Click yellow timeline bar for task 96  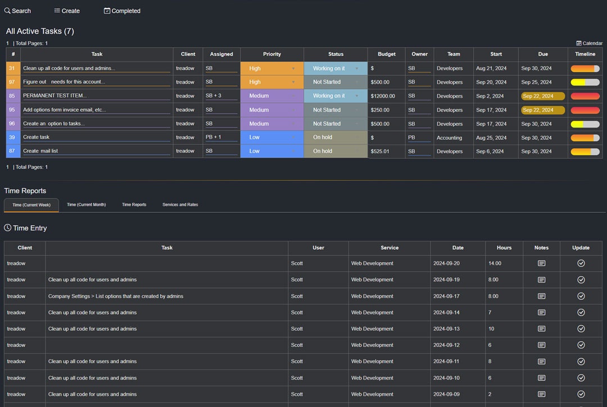click(x=585, y=124)
